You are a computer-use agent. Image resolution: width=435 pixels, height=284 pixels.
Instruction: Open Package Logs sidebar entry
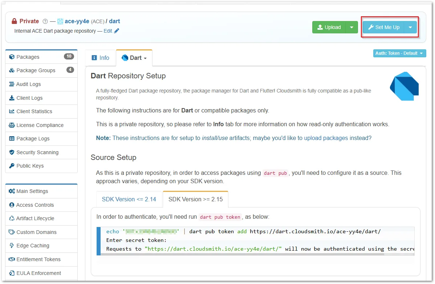(x=41, y=139)
